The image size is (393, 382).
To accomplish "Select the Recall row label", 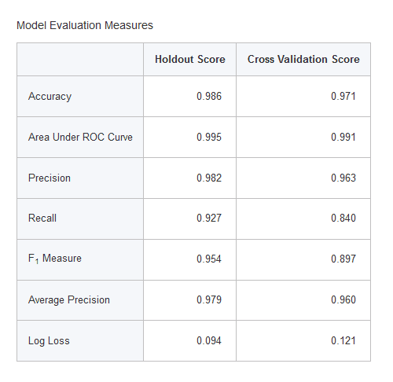I will (42, 218).
